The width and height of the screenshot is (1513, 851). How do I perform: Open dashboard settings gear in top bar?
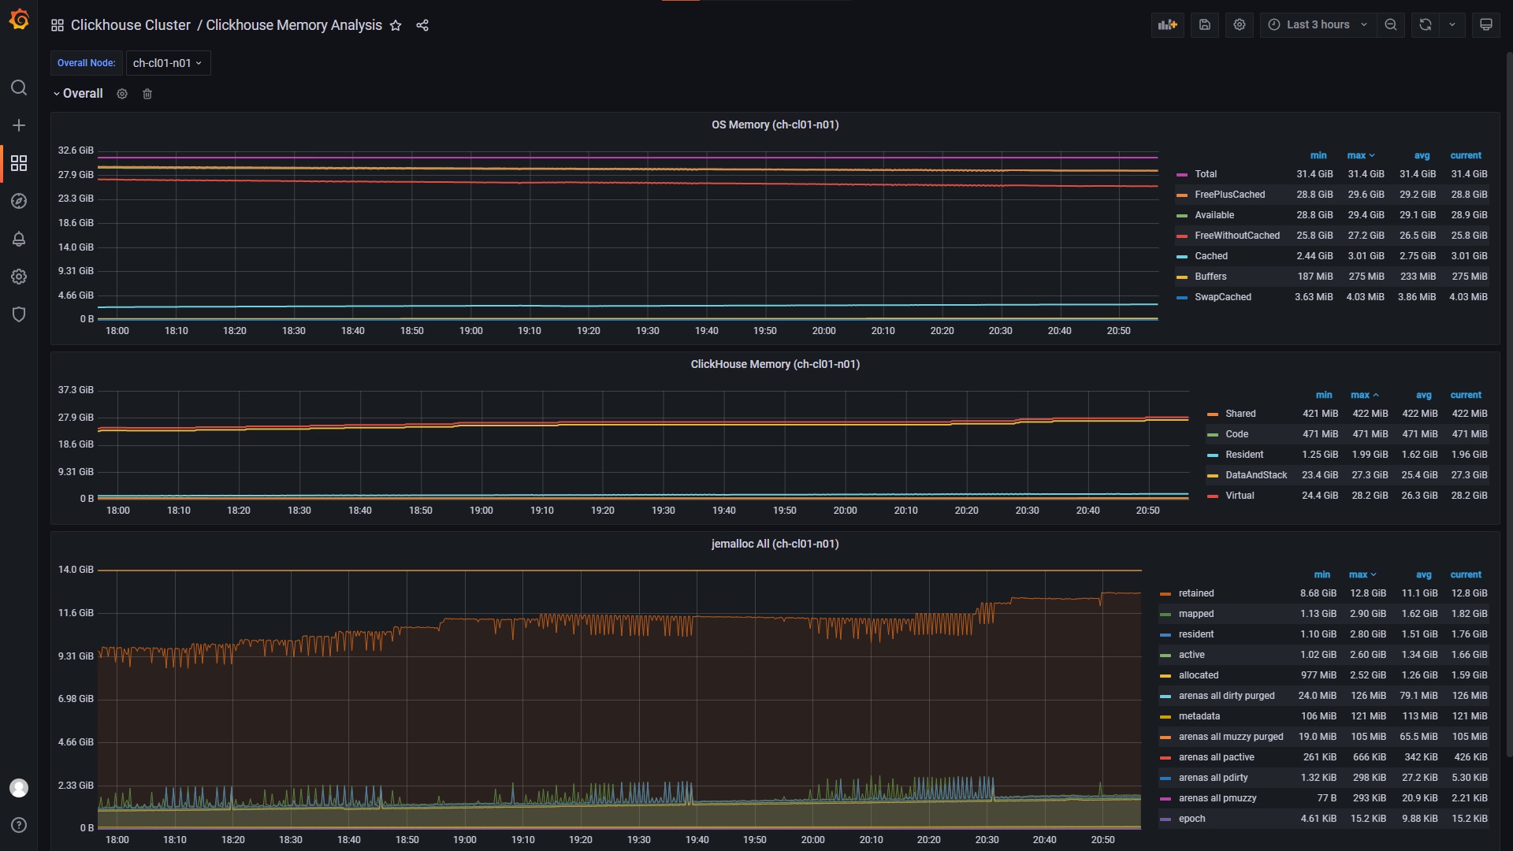[1240, 25]
